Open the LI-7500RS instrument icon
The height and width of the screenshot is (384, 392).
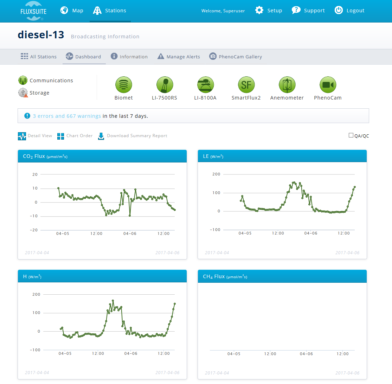point(165,85)
